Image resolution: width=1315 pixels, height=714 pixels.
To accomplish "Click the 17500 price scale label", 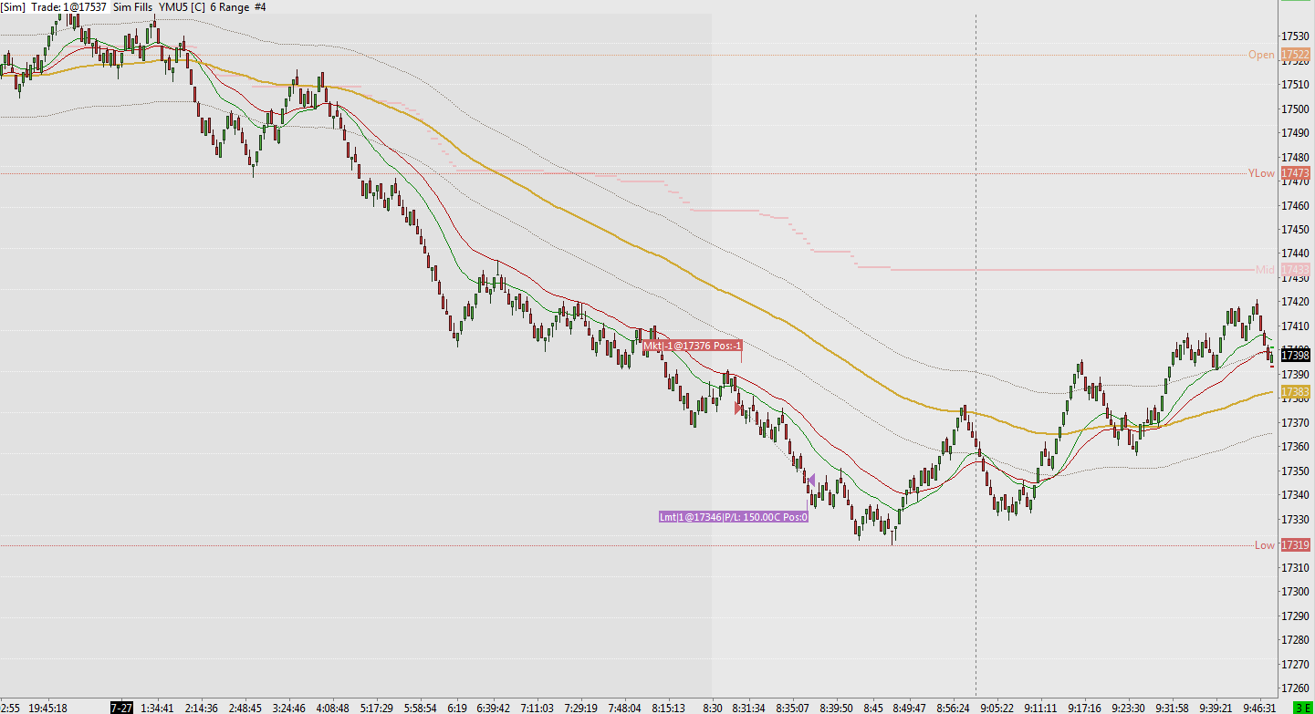I will (x=1296, y=109).
